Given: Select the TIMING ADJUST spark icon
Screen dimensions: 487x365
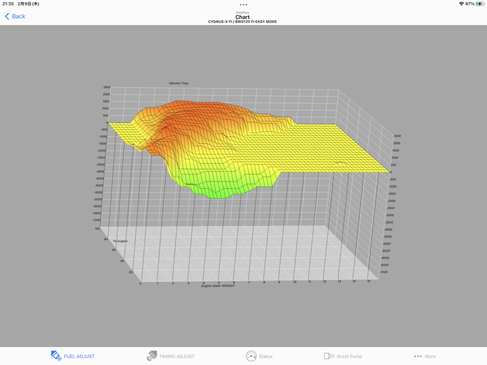Looking at the screenshot, I should (x=152, y=356).
